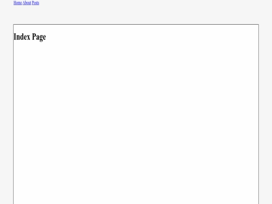Click the gray margin left of content box
Image resolution: width=272 pixels, height=204 pixels.
(x=7, y=114)
